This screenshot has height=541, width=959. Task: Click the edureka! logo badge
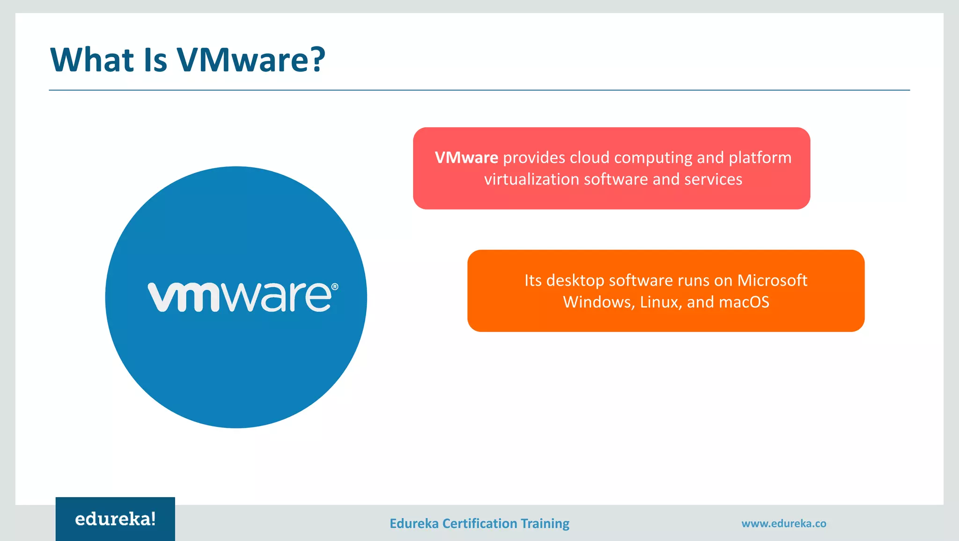pyautogui.click(x=115, y=519)
